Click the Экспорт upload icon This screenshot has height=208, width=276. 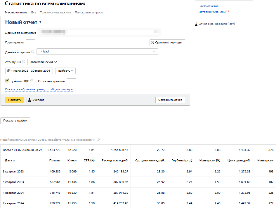[x=29, y=100]
